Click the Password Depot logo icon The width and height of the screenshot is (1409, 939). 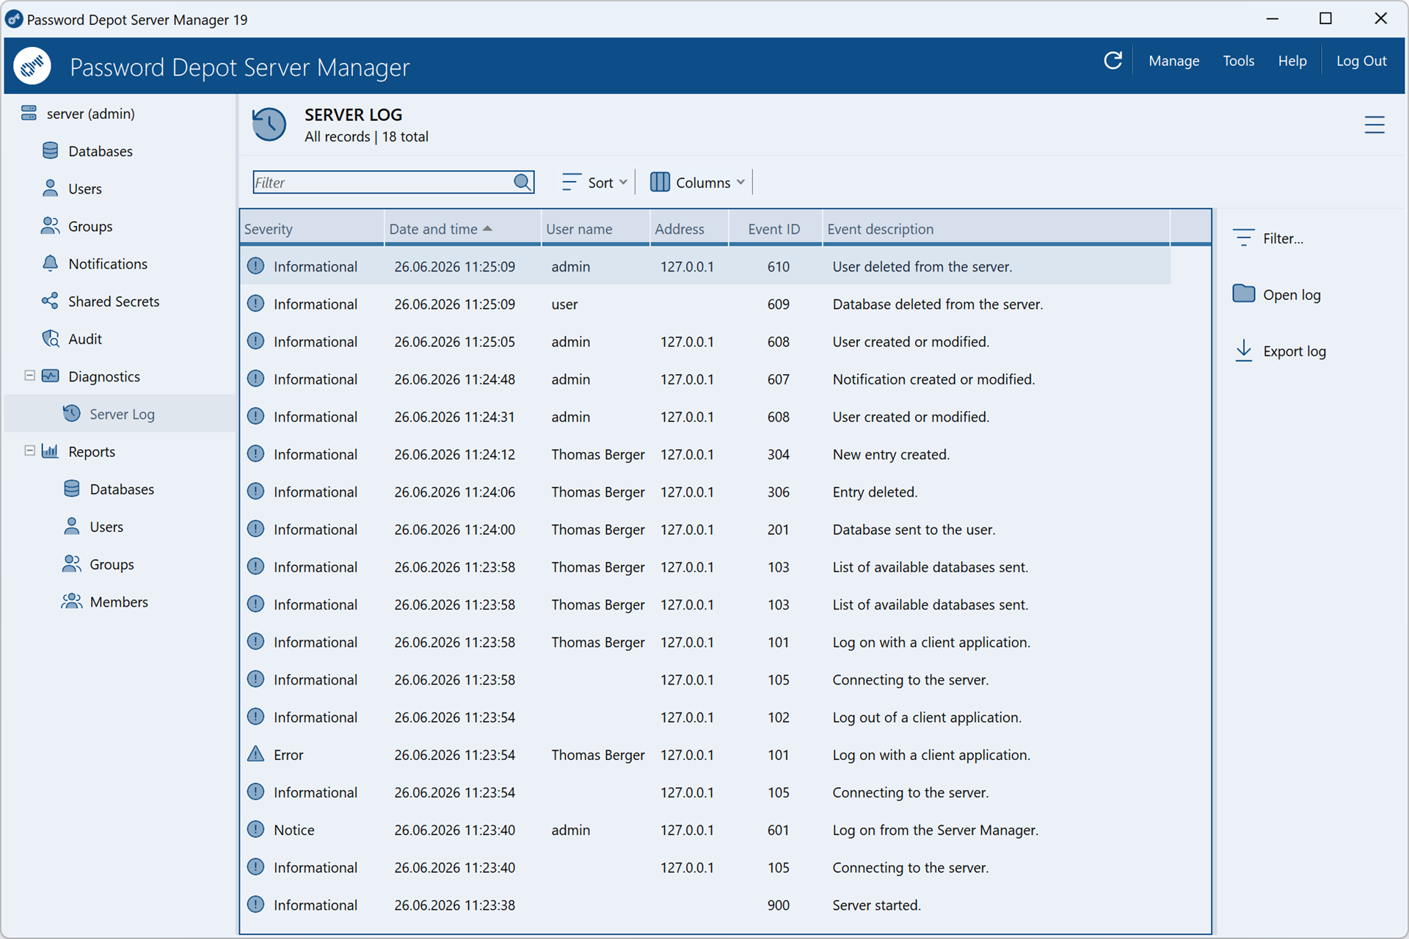[32, 66]
